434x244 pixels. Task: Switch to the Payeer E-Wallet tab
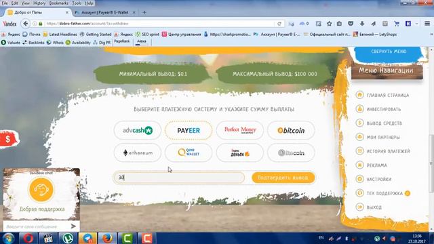(x=104, y=12)
